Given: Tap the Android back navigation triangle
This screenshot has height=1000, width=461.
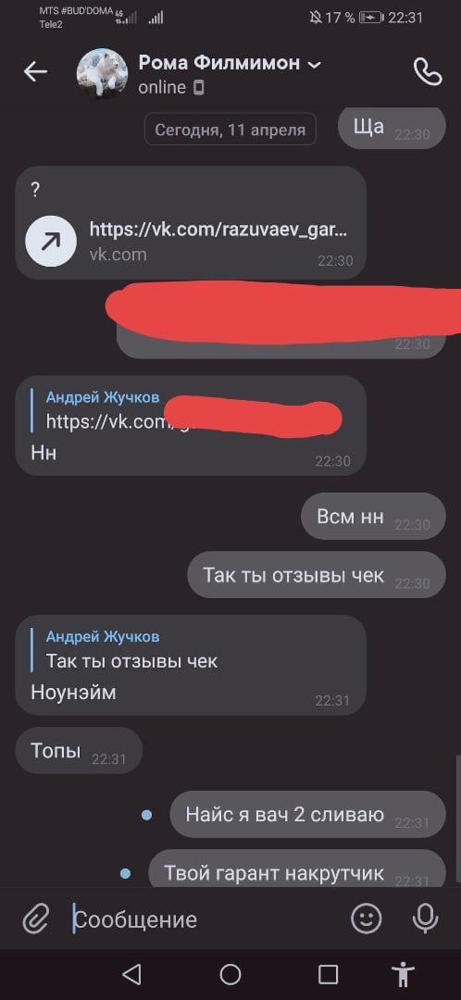Looking at the screenshot, I should [131, 974].
